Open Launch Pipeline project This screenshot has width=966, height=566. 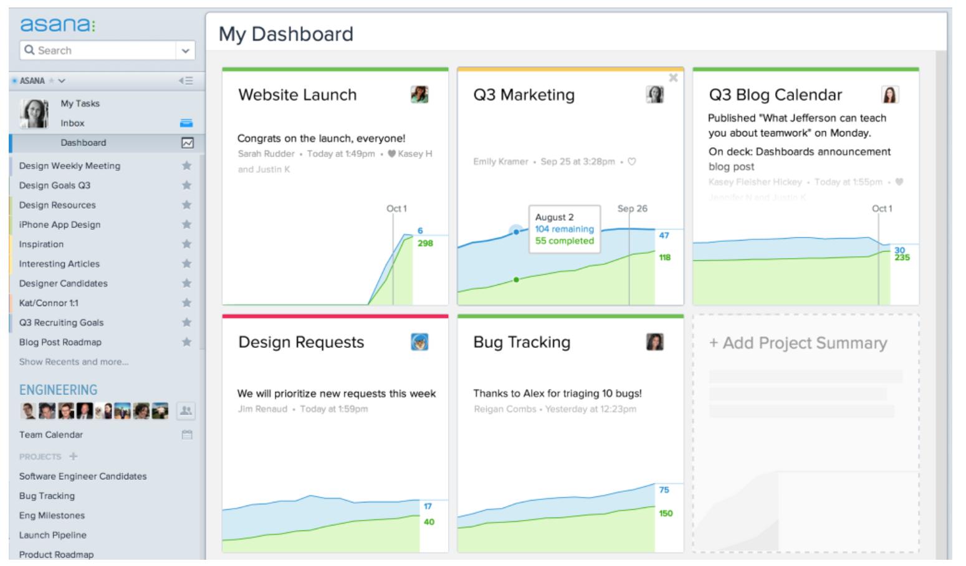pos(53,535)
